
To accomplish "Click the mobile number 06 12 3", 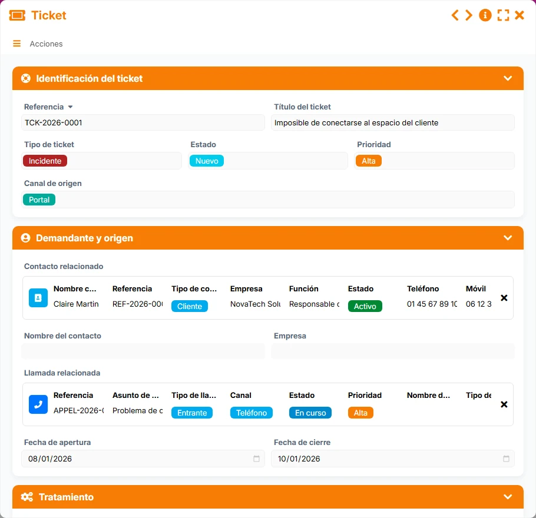I will pyautogui.click(x=478, y=304).
